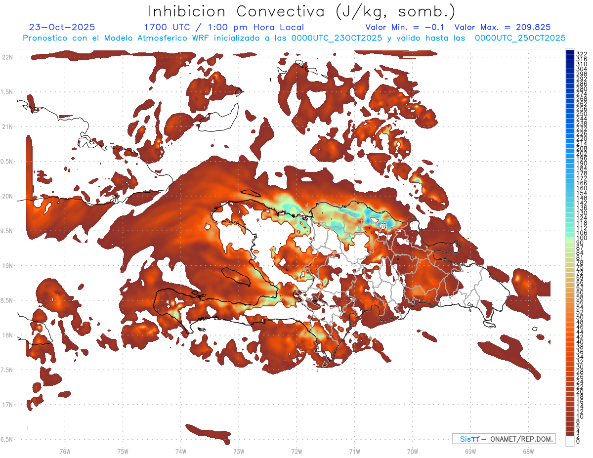This screenshot has width=593, height=458.
Task: Click the '100' value on the color scale
Action: point(581,238)
